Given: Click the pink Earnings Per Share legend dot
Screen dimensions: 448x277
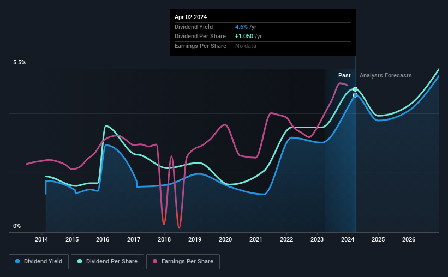Looking at the screenshot, I should tap(155, 261).
